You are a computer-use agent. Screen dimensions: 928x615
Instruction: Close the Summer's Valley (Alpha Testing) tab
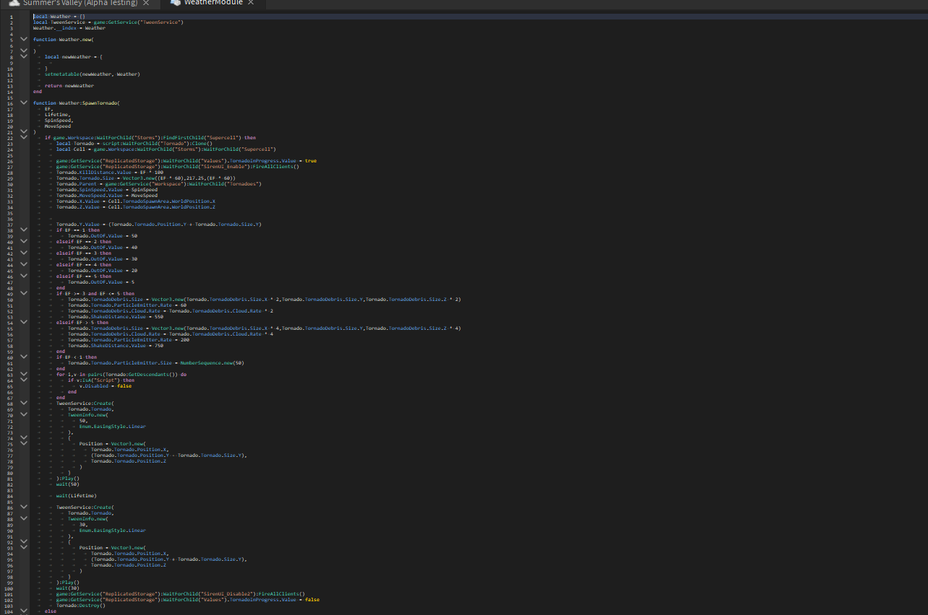point(145,3)
